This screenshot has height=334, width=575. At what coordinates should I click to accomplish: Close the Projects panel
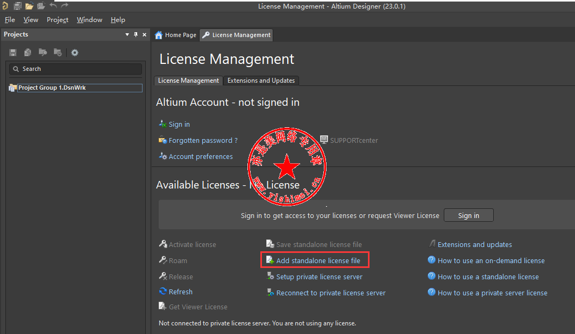point(145,34)
